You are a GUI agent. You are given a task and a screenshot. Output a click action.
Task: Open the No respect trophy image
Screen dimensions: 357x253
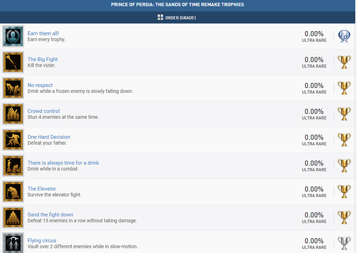13,88
